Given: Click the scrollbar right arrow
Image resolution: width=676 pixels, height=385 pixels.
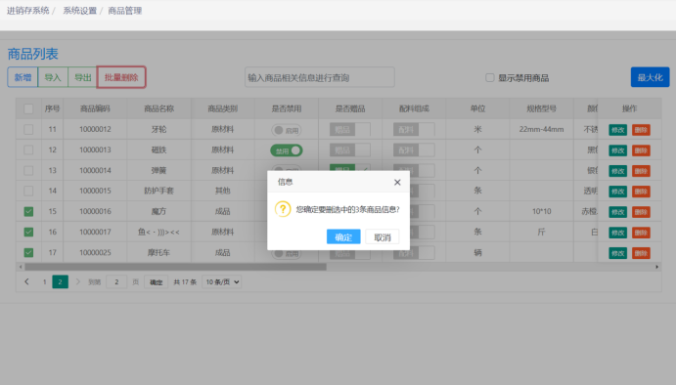Looking at the screenshot, I should (x=657, y=267).
